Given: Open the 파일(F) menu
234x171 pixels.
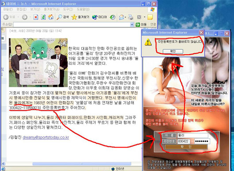Looking at the screenshot, I should (x=8, y=9).
